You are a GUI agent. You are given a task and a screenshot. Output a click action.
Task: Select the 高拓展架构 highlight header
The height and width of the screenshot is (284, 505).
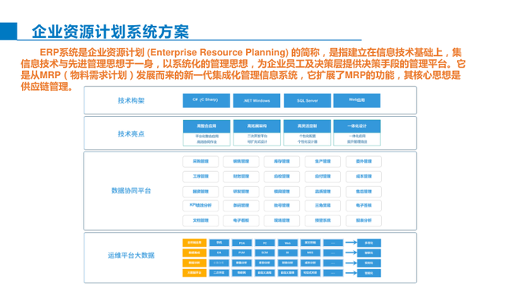click(x=256, y=126)
